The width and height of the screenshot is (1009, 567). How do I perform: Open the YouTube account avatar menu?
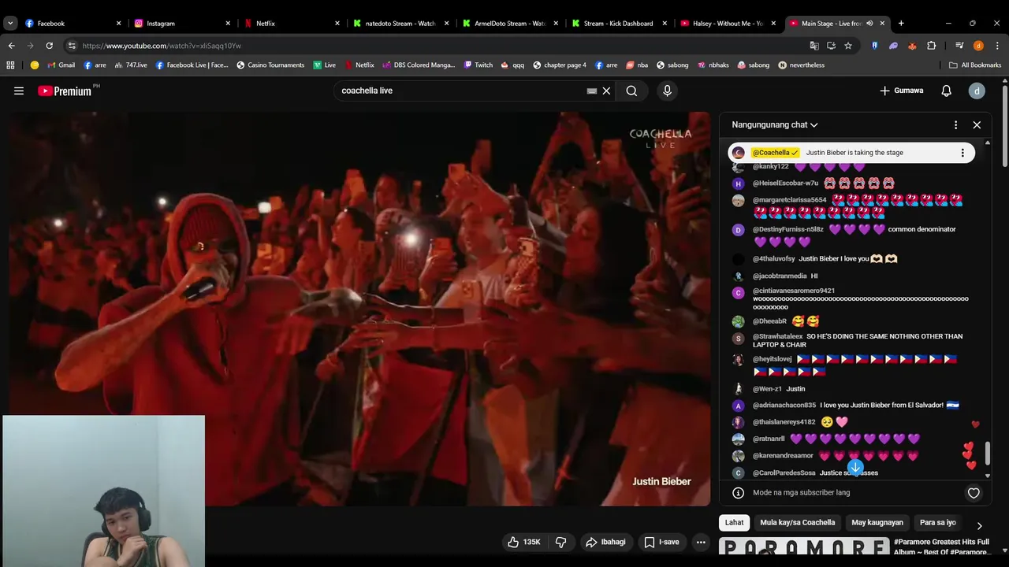click(x=977, y=91)
